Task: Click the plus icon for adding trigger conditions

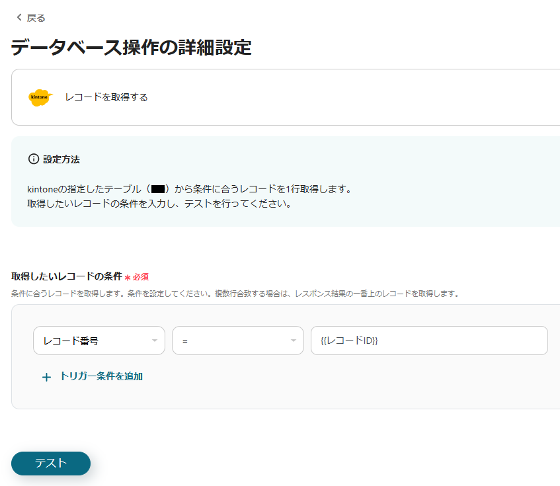Action: click(x=46, y=377)
